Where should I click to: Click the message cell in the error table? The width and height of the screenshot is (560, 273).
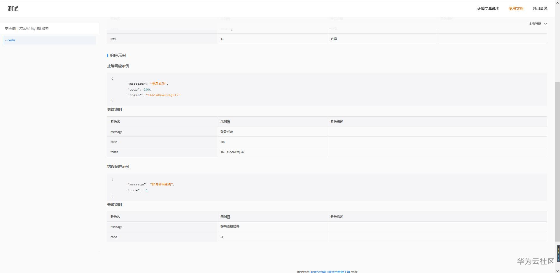pos(162,227)
